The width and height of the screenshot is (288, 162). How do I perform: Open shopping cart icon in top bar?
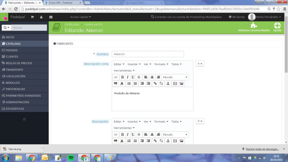(x=32, y=17)
